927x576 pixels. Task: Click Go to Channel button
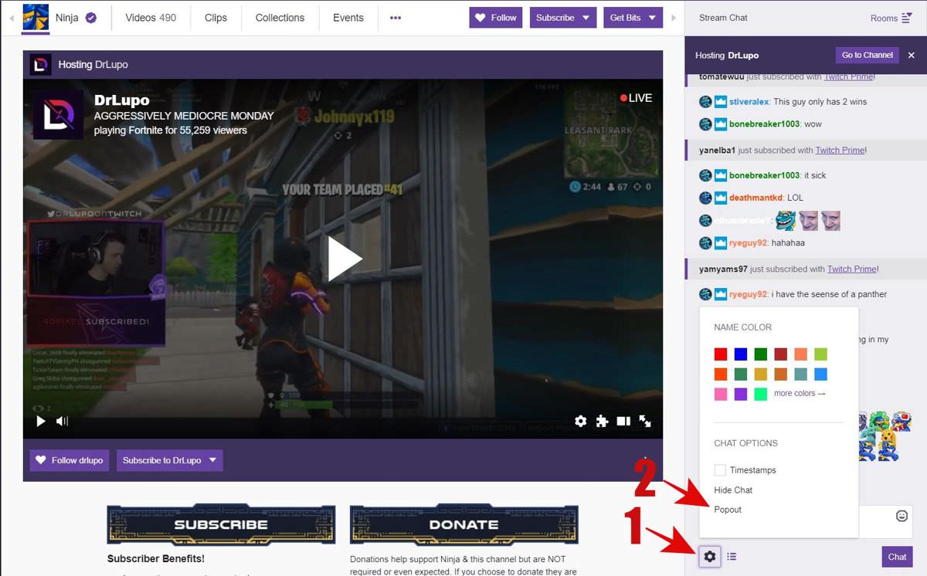tap(868, 56)
